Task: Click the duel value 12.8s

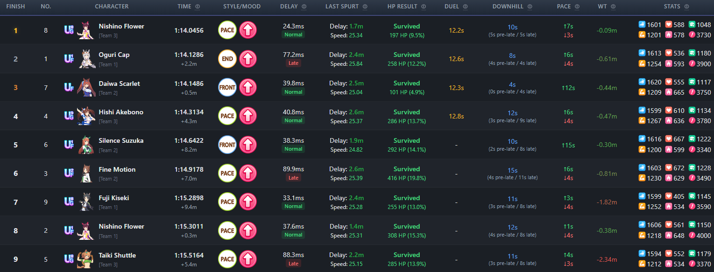Action: click(x=456, y=116)
